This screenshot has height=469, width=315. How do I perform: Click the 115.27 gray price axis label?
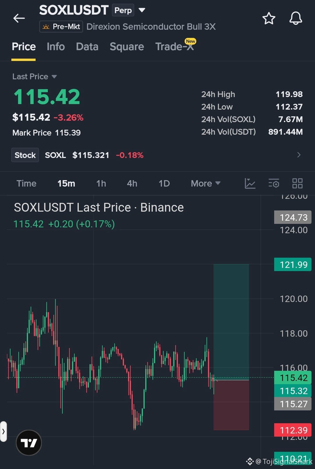(x=293, y=404)
